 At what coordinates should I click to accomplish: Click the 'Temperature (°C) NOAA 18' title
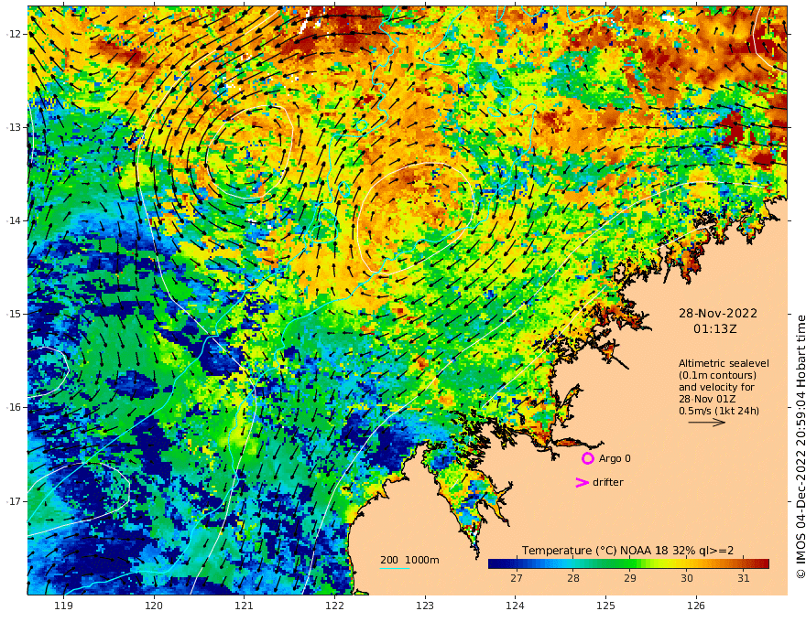(x=594, y=551)
